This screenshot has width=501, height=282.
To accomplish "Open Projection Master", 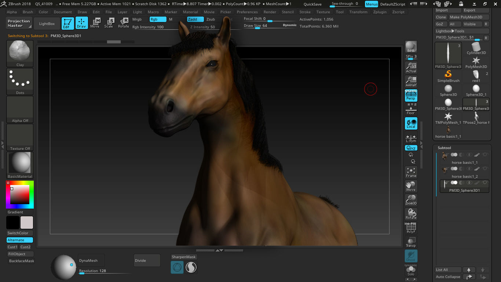I will click(x=19, y=23).
